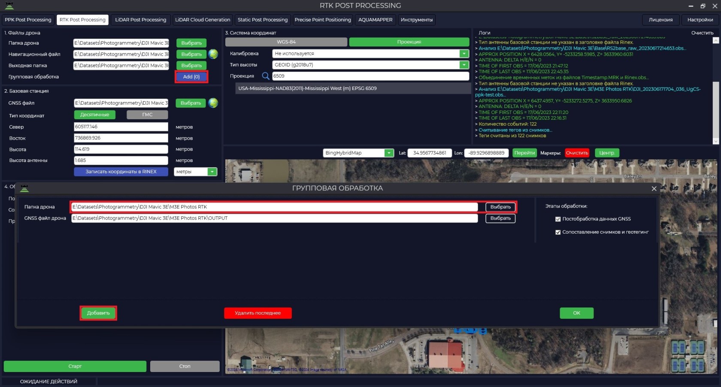Switch to RTK Post Processing tab

tap(82, 20)
